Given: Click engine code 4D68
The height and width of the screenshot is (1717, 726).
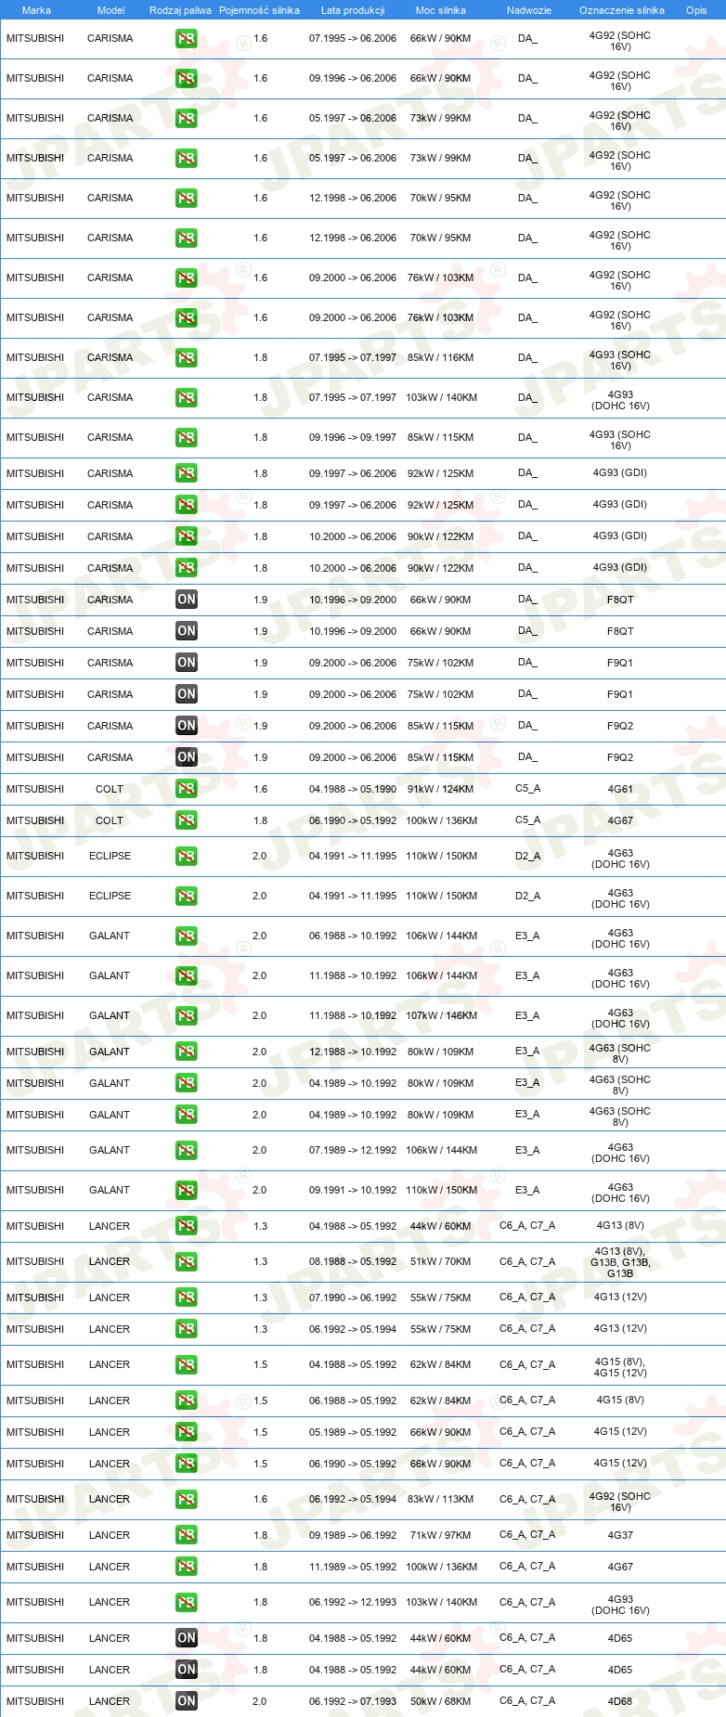Looking at the screenshot, I should tap(620, 1701).
